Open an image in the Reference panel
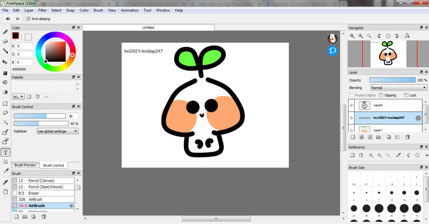The image size is (429, 224). pos(352,155)
